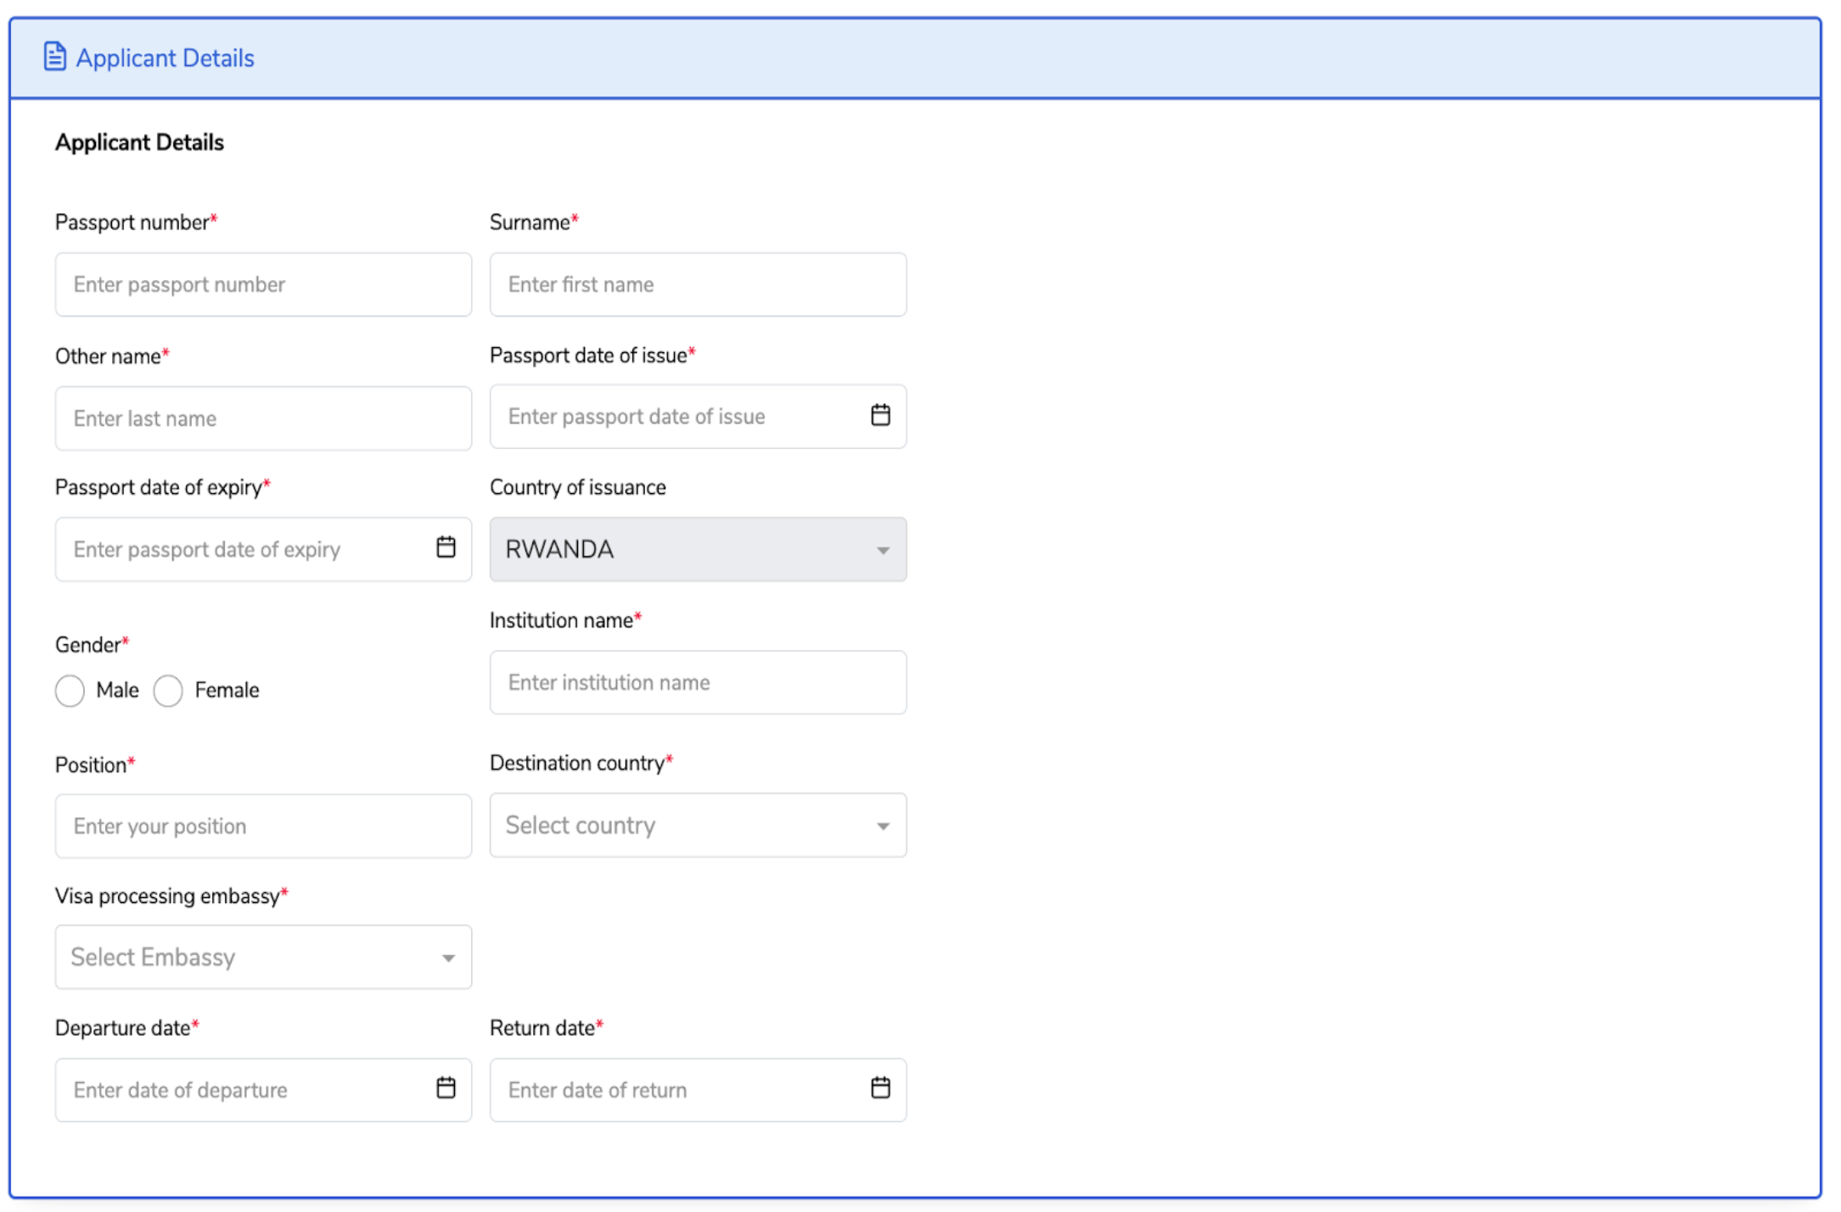This screenshot has height=1212, width=1841.
Task: Open calendar for passport date of expiry
Action: pyautogui.click(x=446, y=547)
